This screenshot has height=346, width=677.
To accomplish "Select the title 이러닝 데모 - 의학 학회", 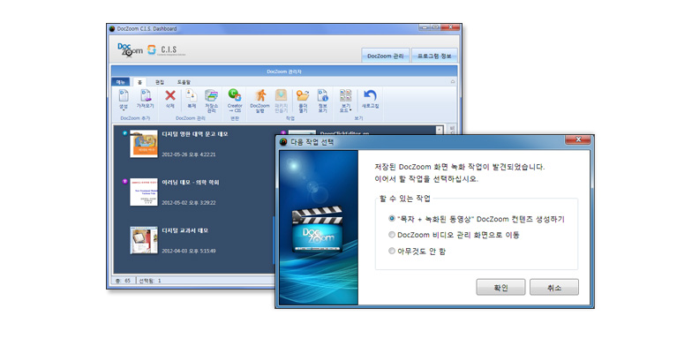I will pyautogui.click(x=191, y=183).
